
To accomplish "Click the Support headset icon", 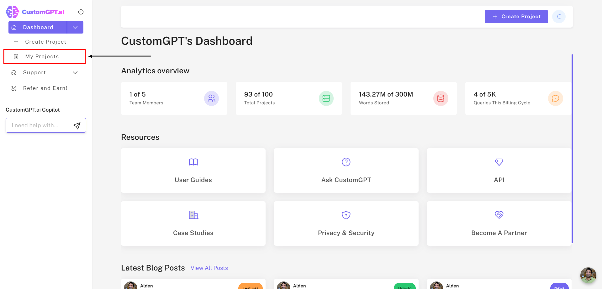I will 14,72.
